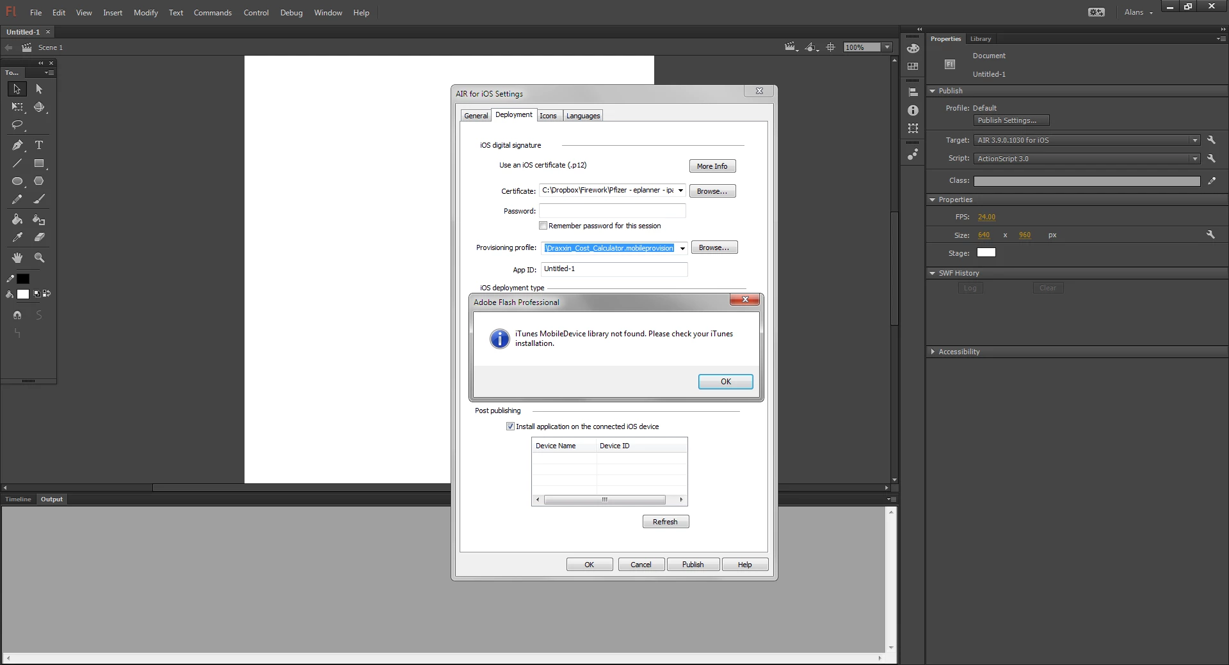
Task: Open the Align panel icon
Action: [x=913, y=92]
